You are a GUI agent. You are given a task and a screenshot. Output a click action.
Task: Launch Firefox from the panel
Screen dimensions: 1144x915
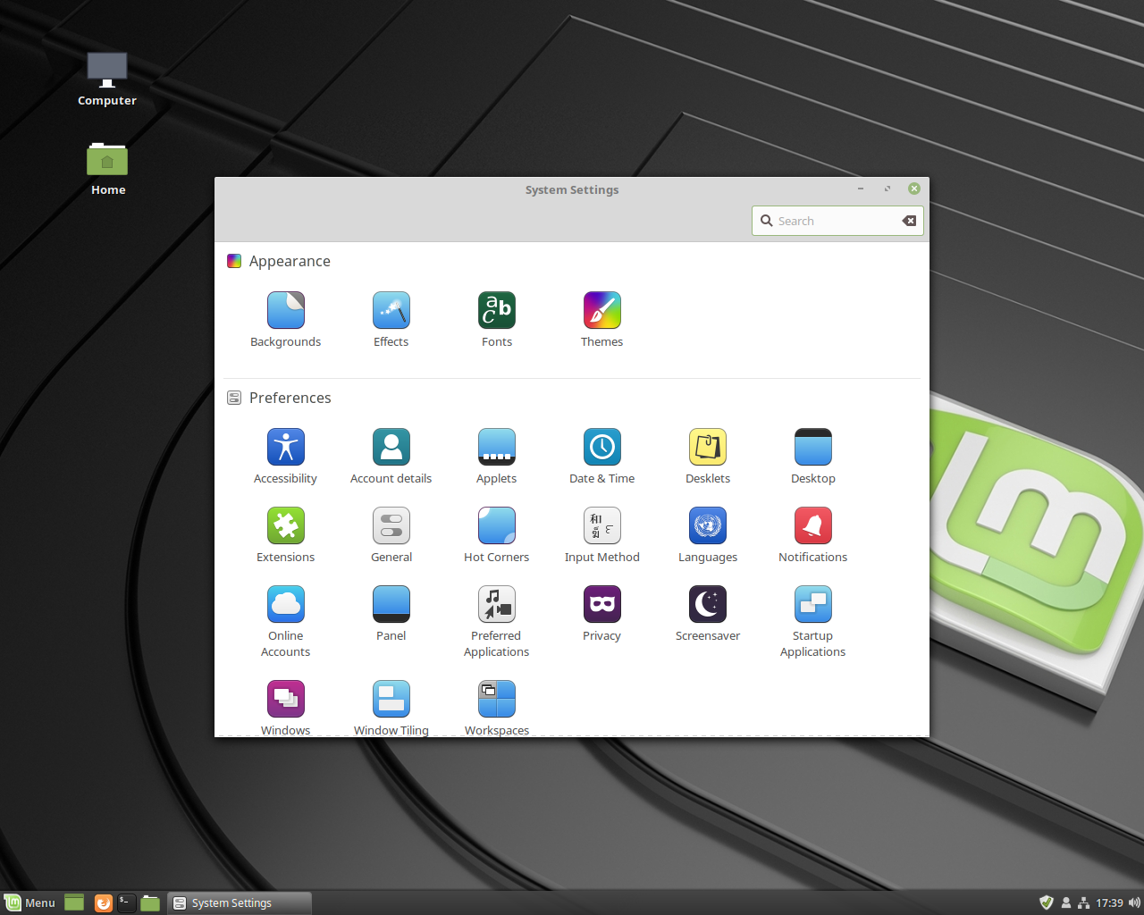[x=104, y=902]
